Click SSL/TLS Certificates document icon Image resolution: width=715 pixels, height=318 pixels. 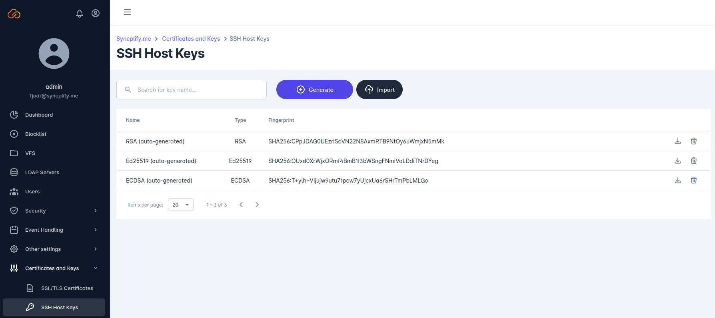click(x=30, y=288)
